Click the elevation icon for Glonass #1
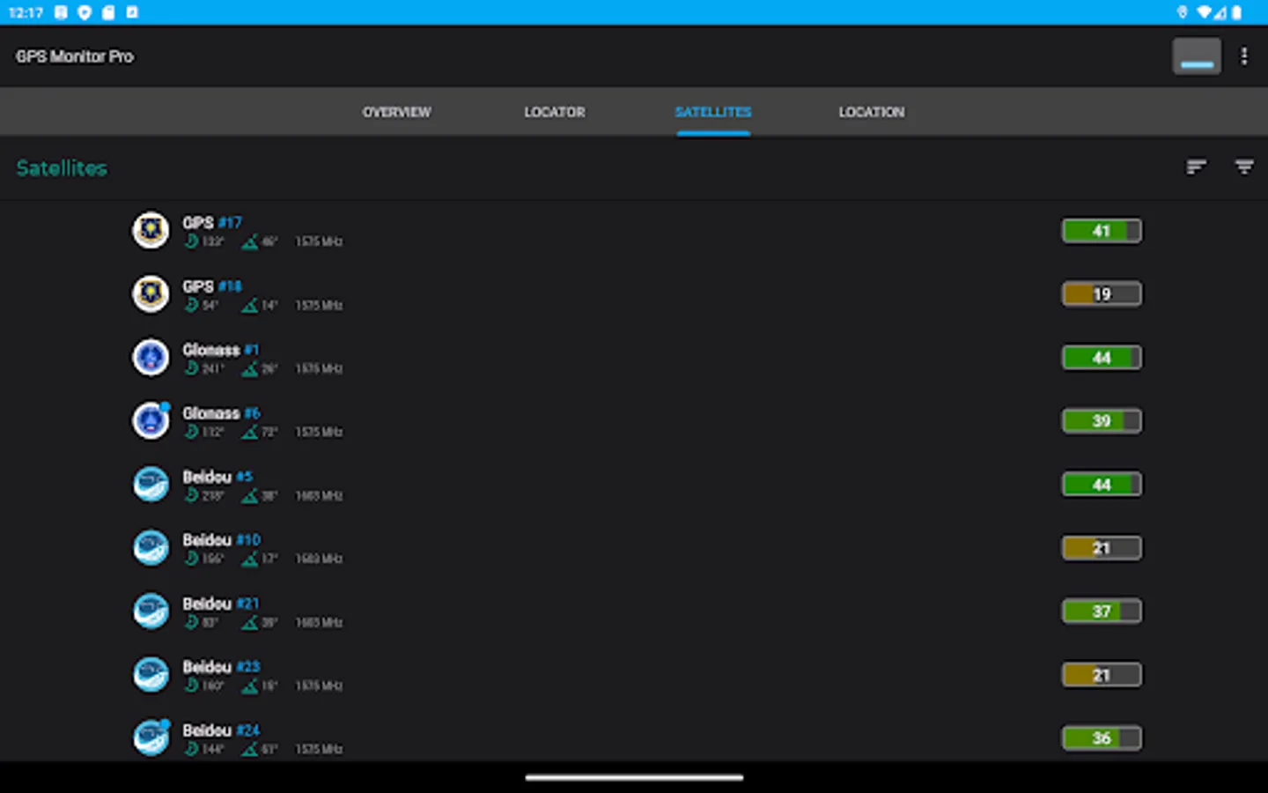1268x793 pixels. click(x=250, y=368)
